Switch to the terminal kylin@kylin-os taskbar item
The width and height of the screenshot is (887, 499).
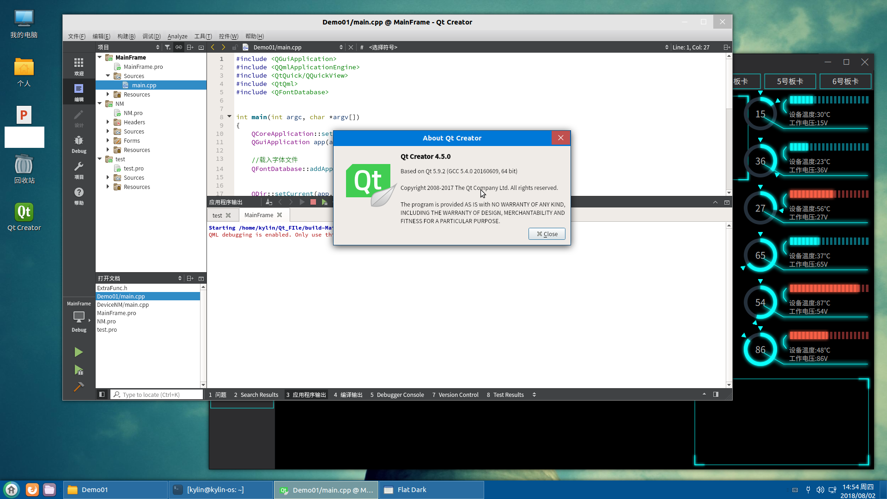pyautogui.click(x=221, y=490)
